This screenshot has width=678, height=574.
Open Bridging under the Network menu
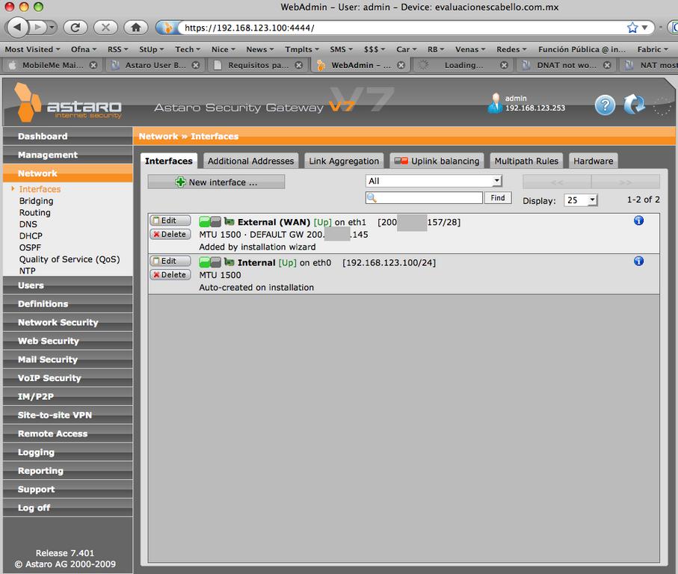point(37,201)
